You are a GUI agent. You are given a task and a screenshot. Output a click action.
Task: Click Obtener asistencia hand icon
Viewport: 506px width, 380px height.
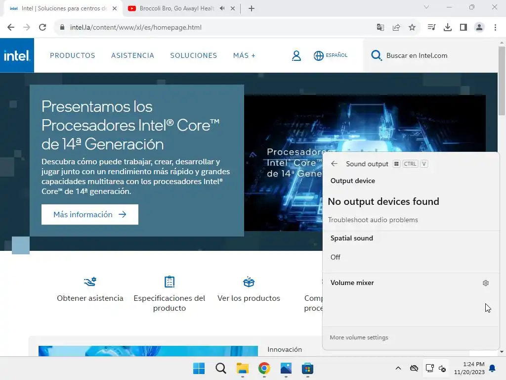(90, 282)
